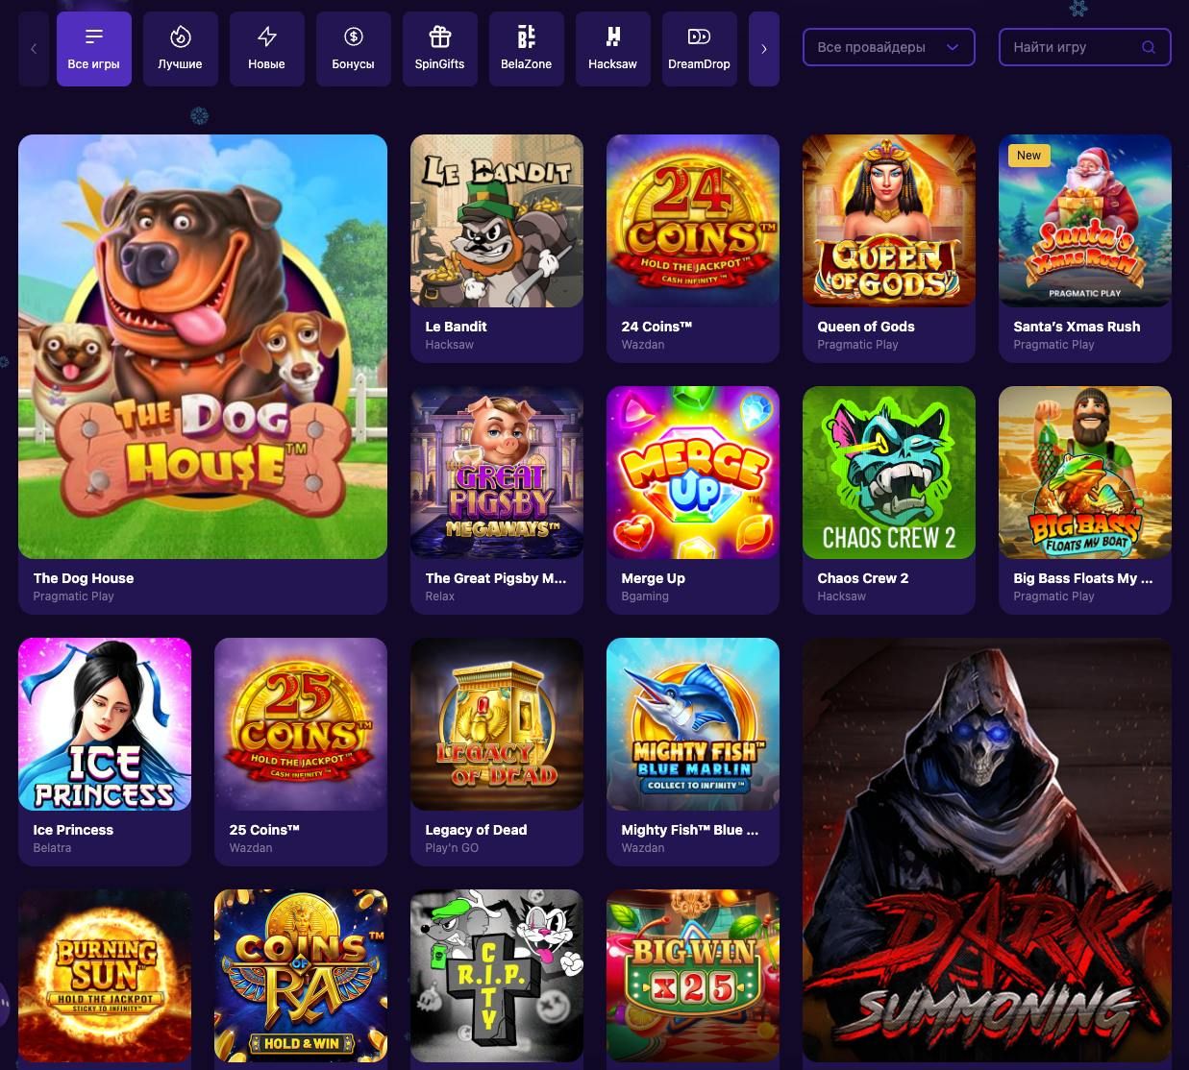
Task: Select the Новые lightning category
Action: [x=267, y=49]
